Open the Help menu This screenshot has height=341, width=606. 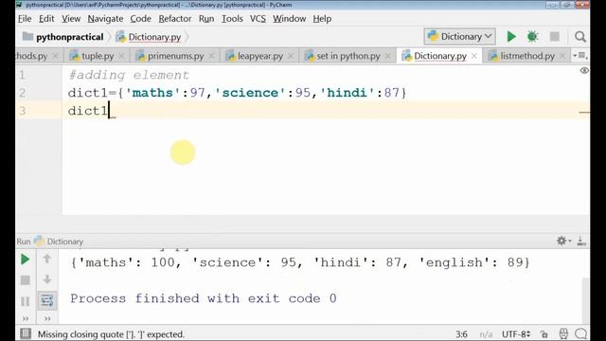pos(322,19)
